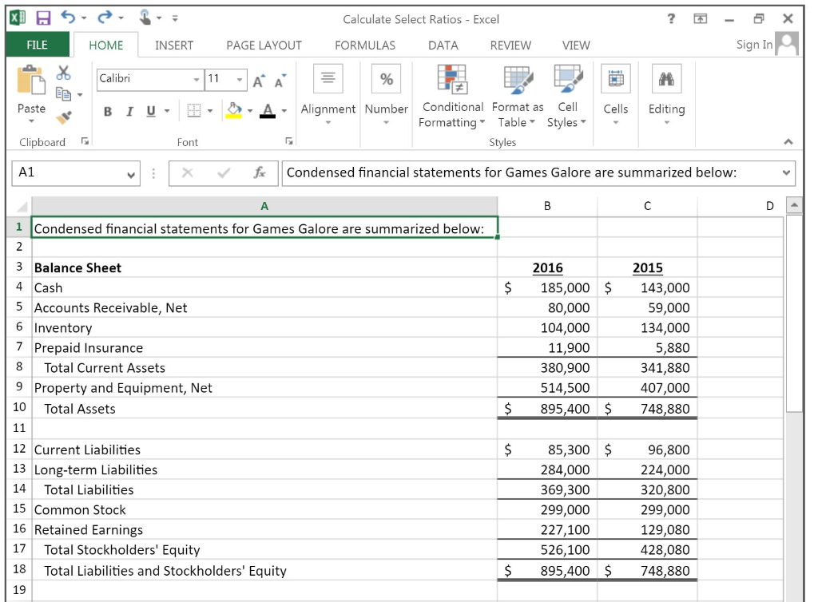
Task: Click the Sign In link
Action: [x=754, y=45]
